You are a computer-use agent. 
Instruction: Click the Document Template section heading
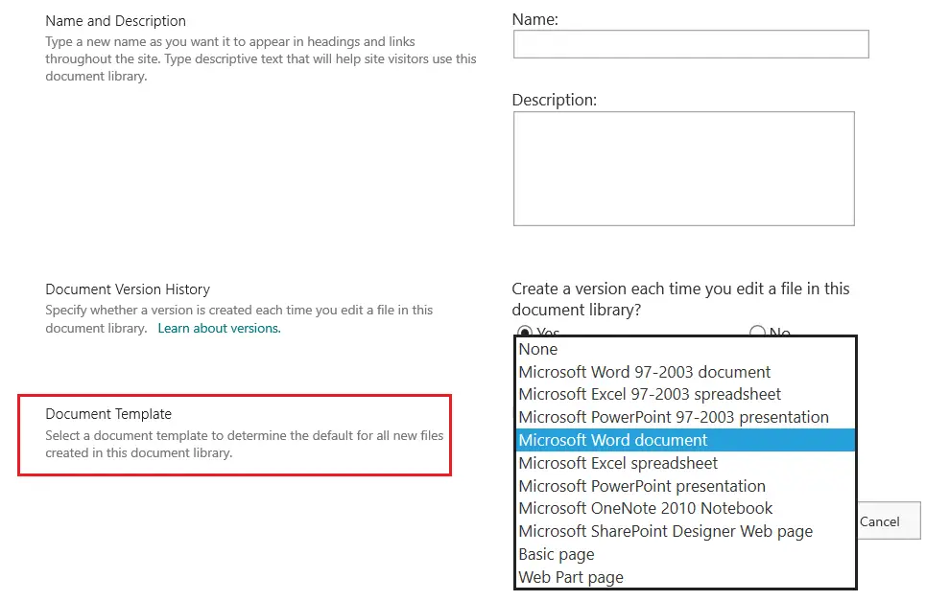[108, 414]
